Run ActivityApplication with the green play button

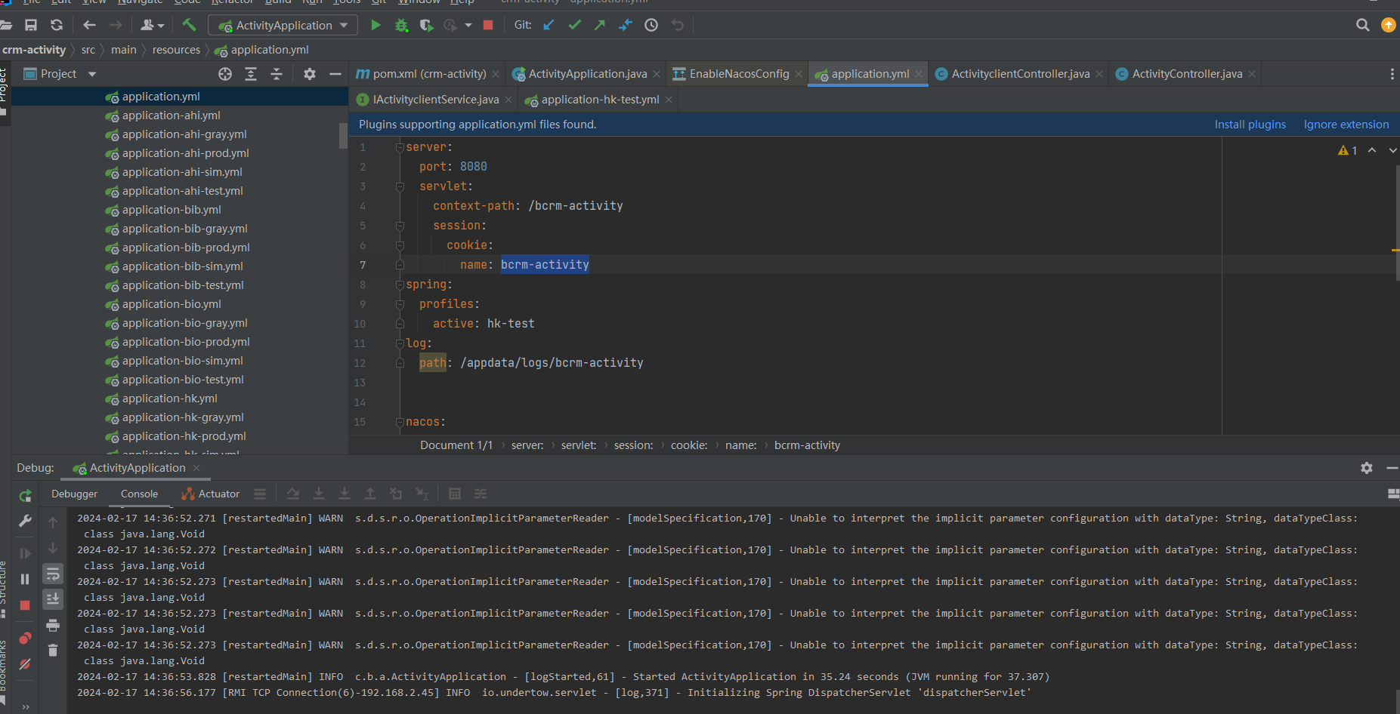(375, 25)
